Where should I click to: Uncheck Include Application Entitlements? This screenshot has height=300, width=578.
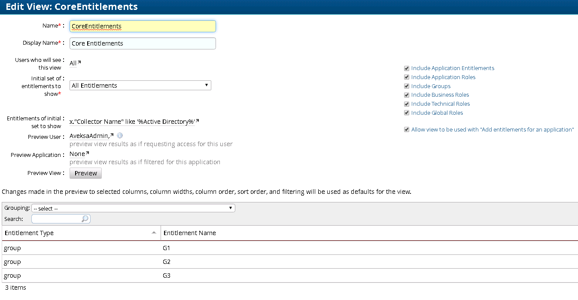(x=406, y=68)
